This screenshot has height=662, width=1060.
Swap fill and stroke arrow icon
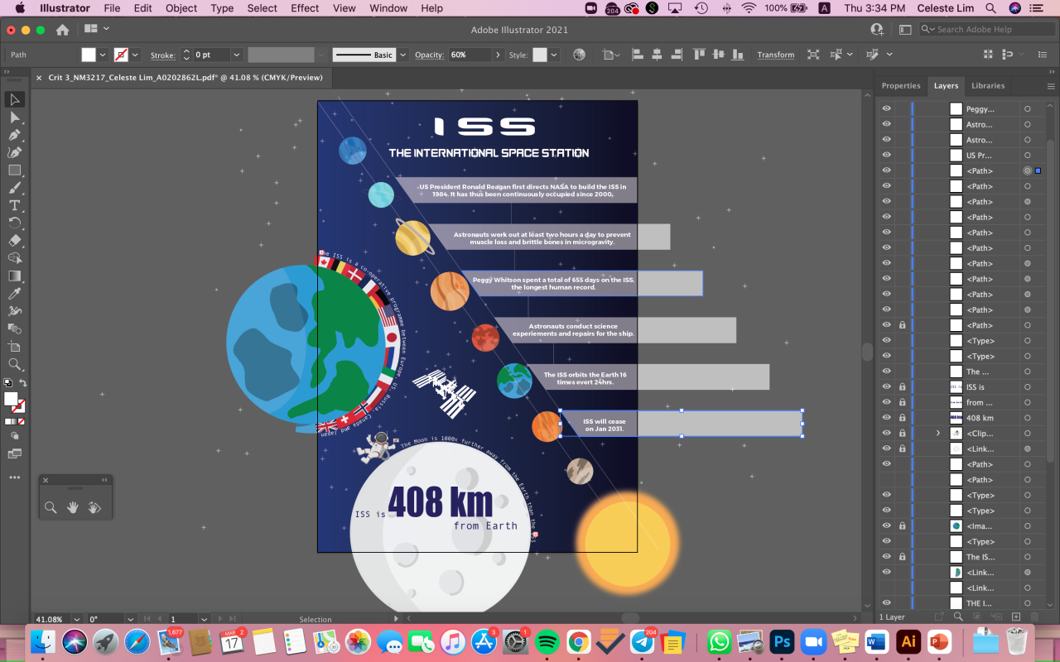pos(23,383)
